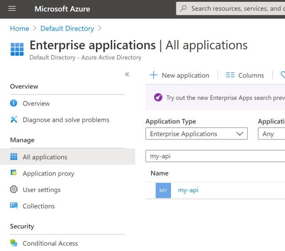Screen dimensions: 285x251
Task: Open the my-api application link
Action: point(188,190)
